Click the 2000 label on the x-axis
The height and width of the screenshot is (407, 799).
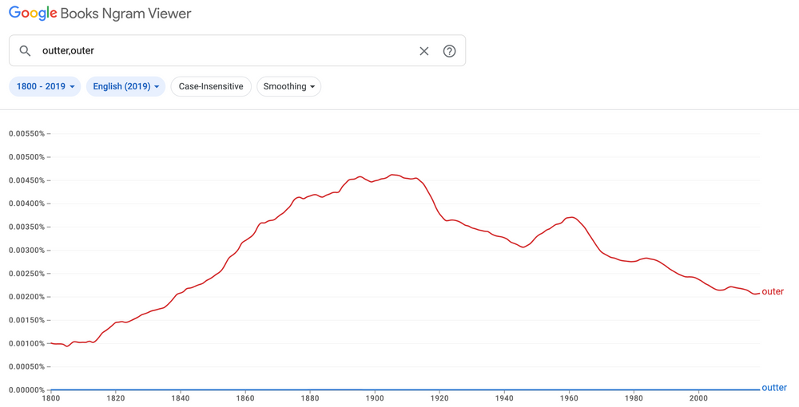tap(698, 398)
